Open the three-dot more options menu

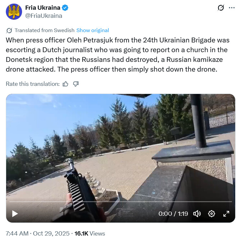[x=232, y=8]
